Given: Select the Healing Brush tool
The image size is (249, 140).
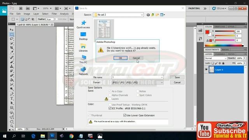Looking at the screenshot, I should [x=12, y=58].
